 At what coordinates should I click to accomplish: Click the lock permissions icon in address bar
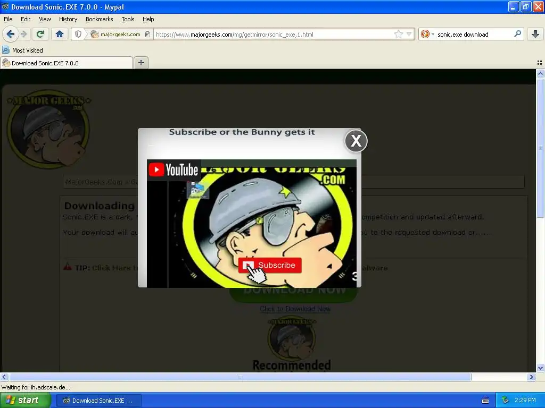147,34
